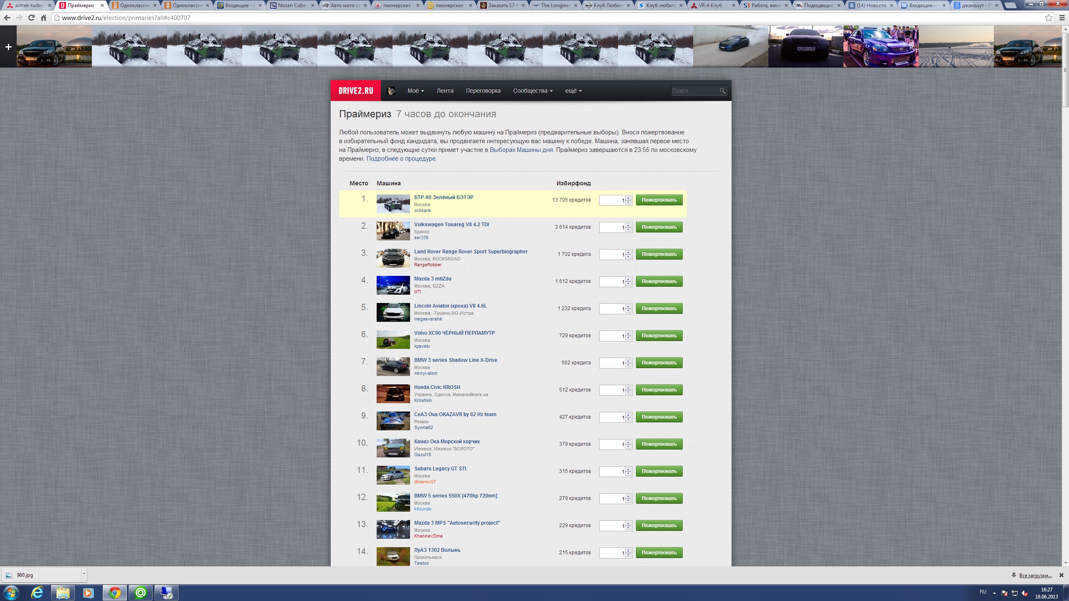Image resolution: width=1069 pixels, height=601 pixels.
Task: Click the Поиск search input field
Action: point(694,91)
